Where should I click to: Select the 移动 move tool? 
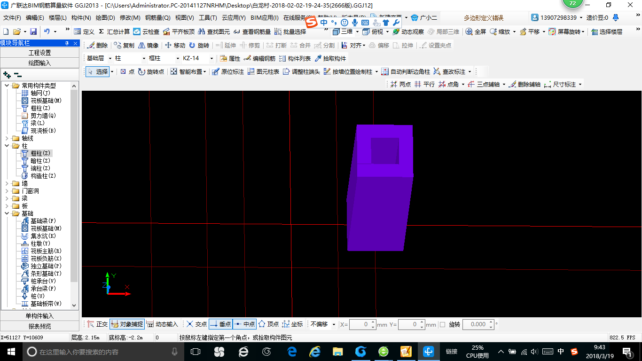(x=175, y=45)
